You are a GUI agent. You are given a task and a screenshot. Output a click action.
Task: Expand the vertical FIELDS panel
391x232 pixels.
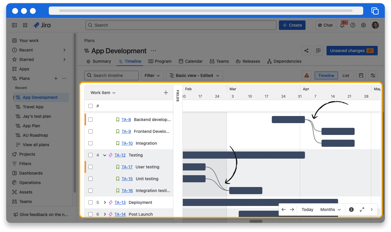(178, 96)
